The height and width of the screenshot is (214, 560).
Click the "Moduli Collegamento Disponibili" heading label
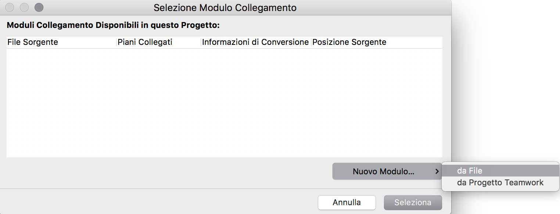pyautogui.click(x=113, y=25)
